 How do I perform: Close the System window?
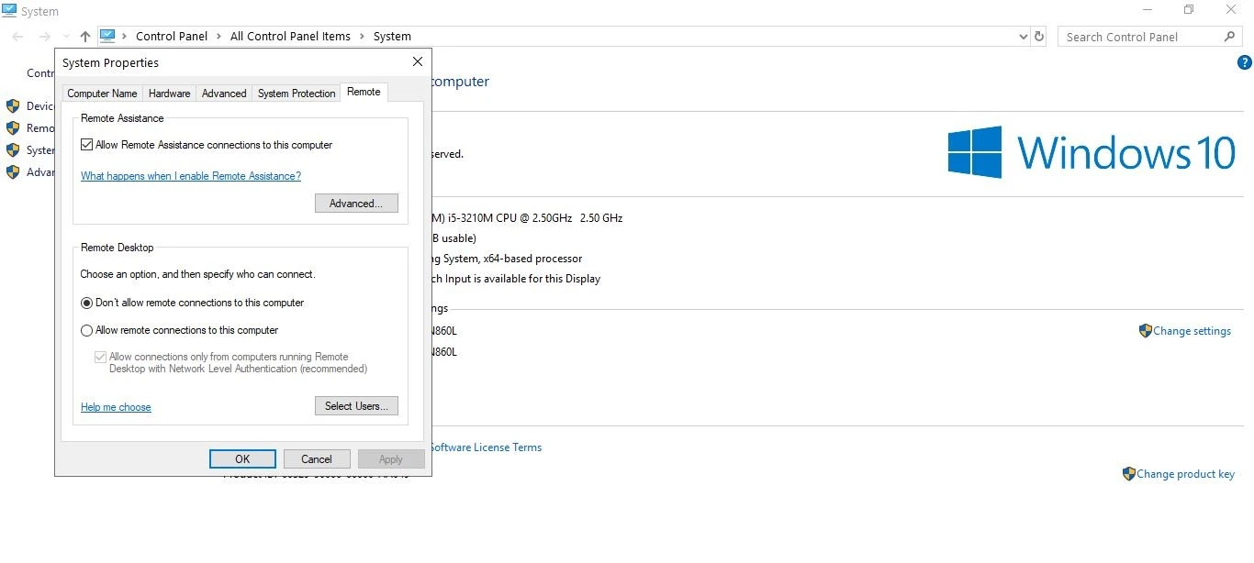click(x=1232, y=10)
